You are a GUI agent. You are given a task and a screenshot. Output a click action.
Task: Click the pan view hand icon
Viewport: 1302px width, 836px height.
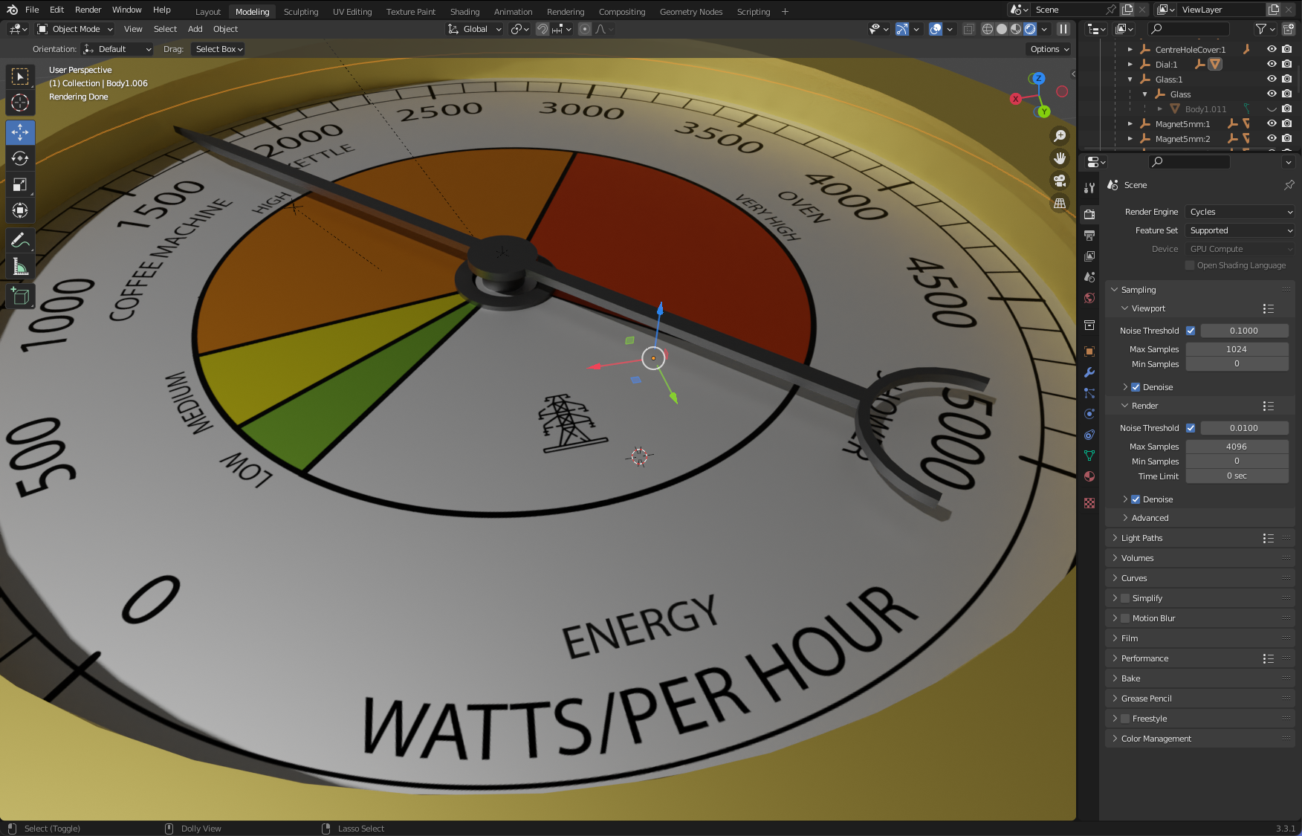(x=1060, y=158)
